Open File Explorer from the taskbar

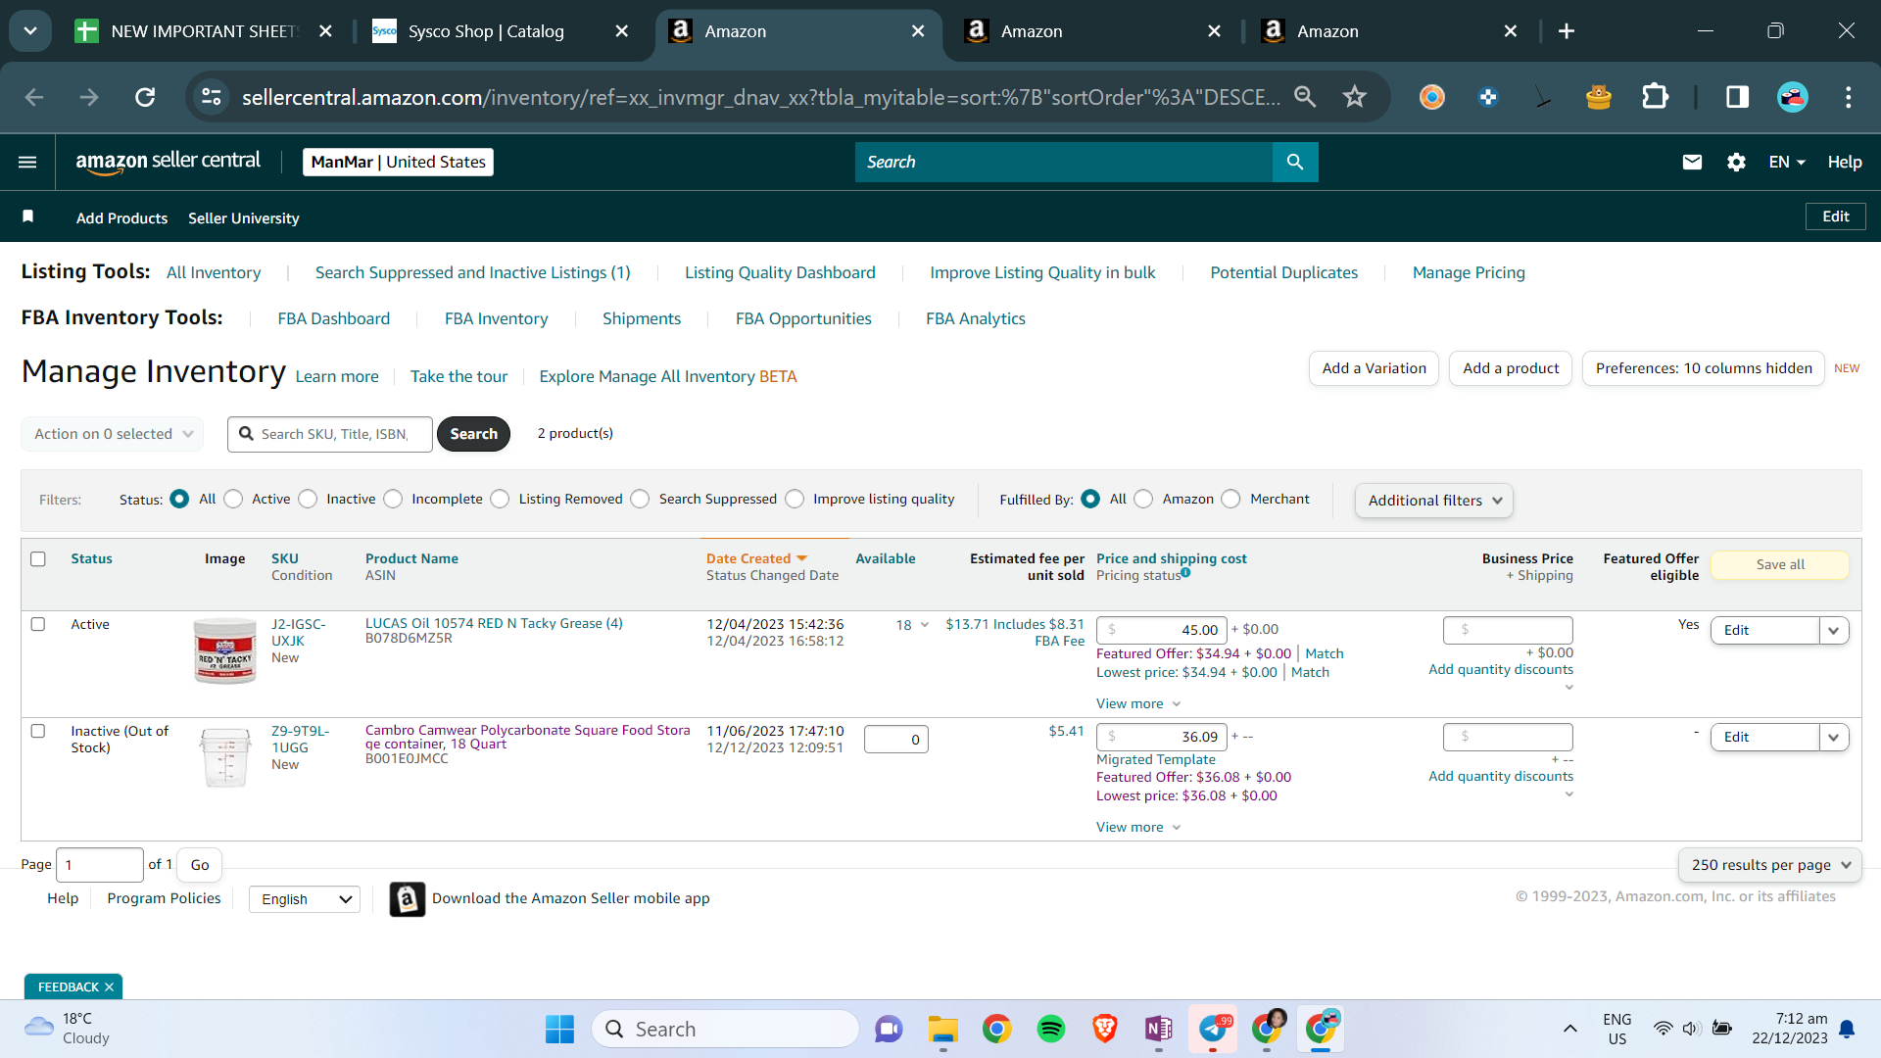942,1029
